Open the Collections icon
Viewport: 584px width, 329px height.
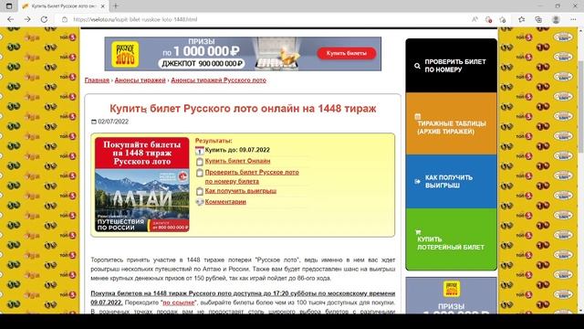click(538, 19)
